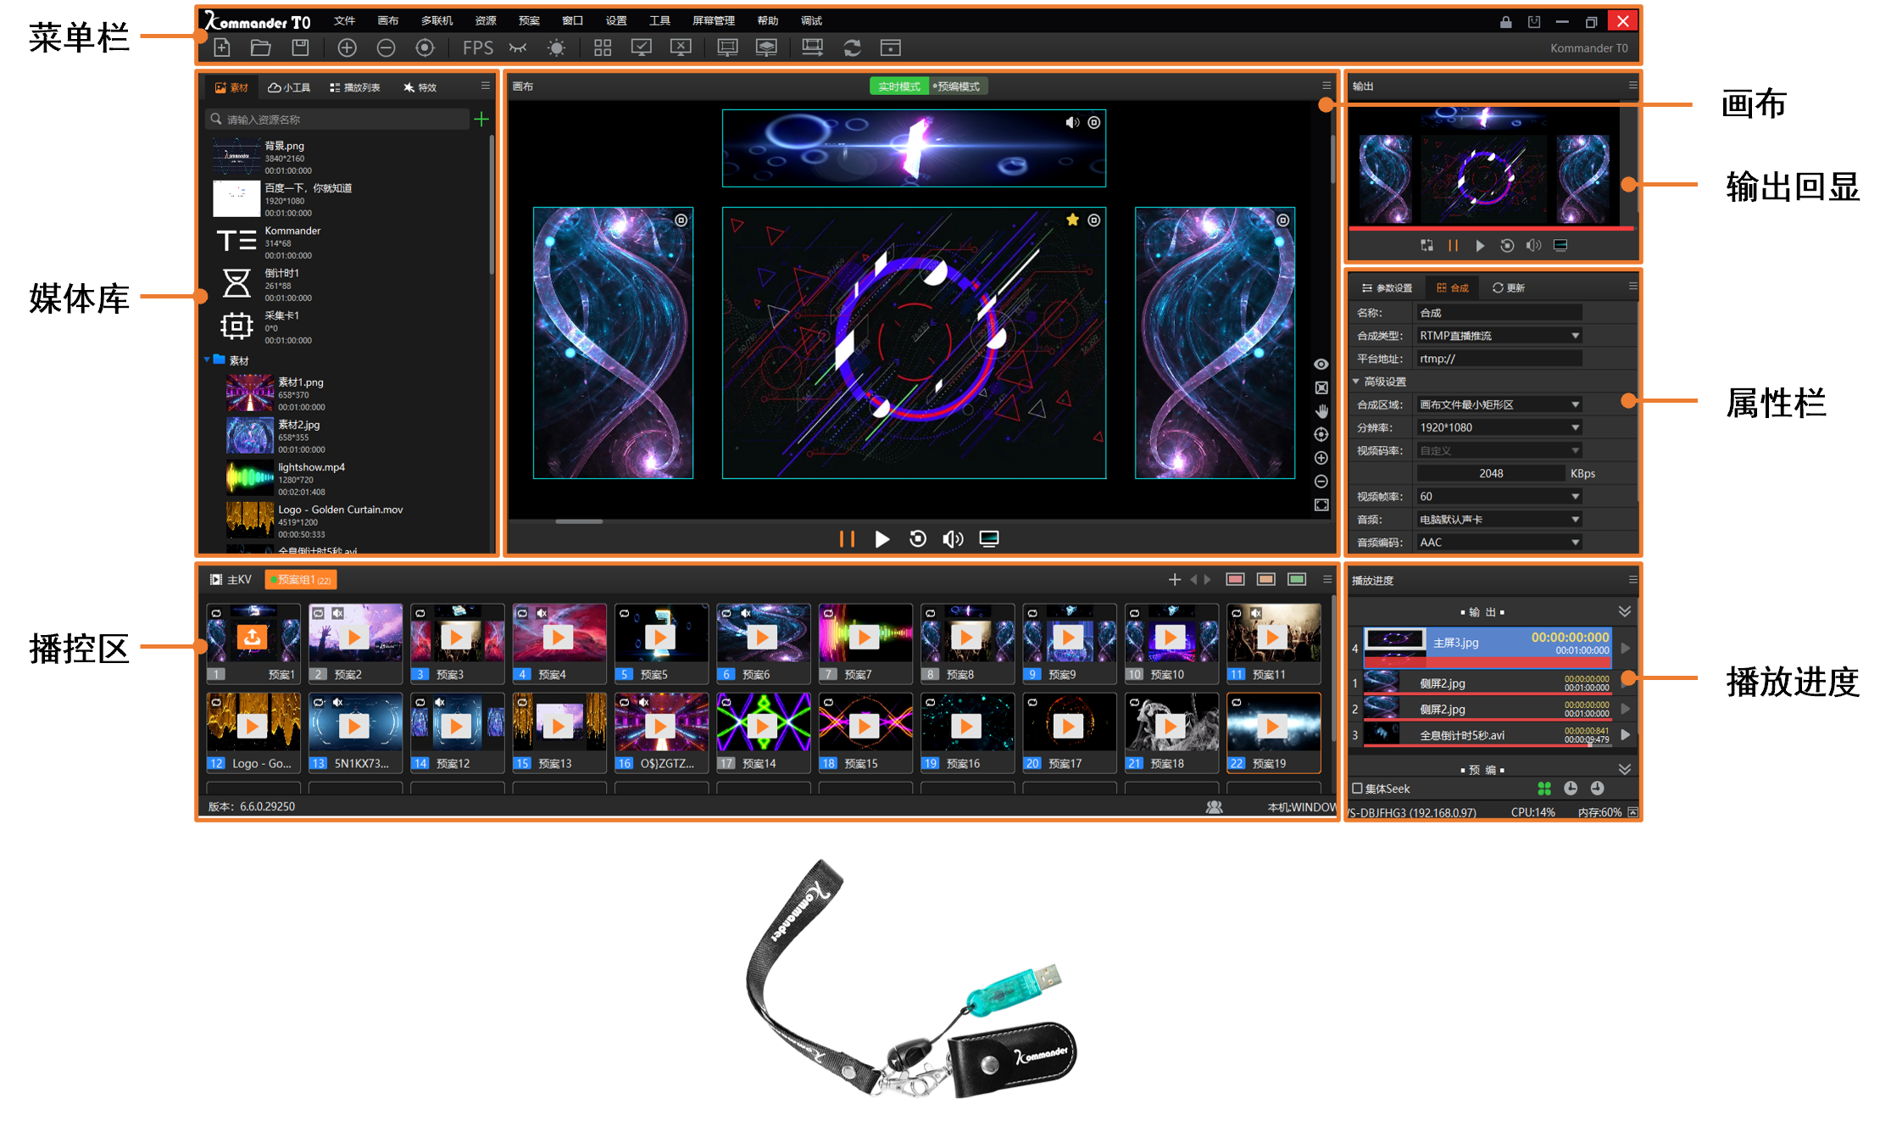Click the lock icon in title bar
The width and height of the screenshot is (1891, 1126).
point(1505,22)
